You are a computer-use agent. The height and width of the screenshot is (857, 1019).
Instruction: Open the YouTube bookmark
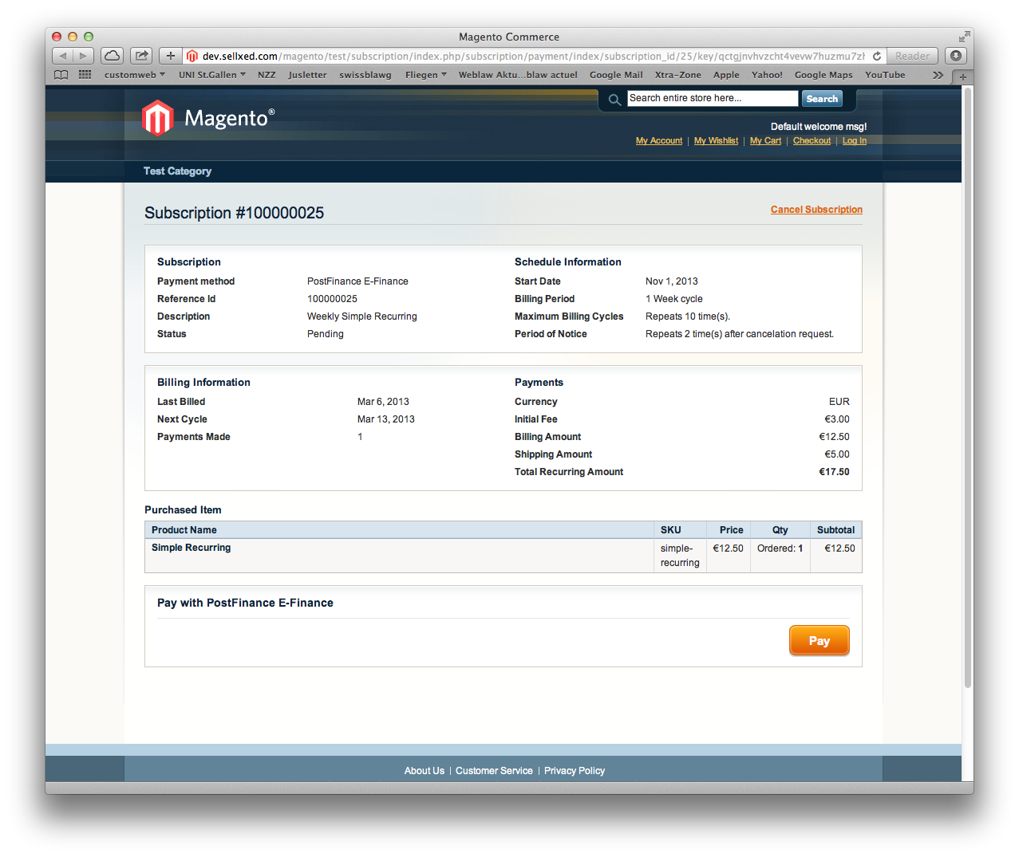pyautogui.click(x=885, y=75)
